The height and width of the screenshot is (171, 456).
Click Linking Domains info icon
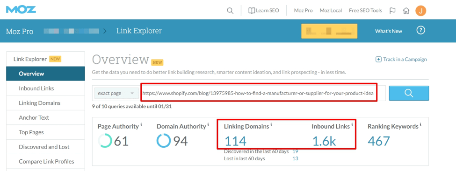click(271, 124)
